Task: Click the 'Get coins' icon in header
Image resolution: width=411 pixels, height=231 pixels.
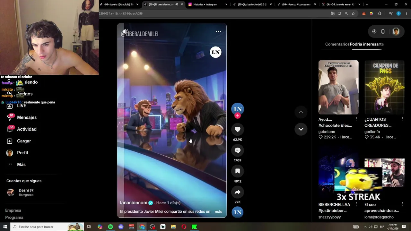Action: point(374,31)
